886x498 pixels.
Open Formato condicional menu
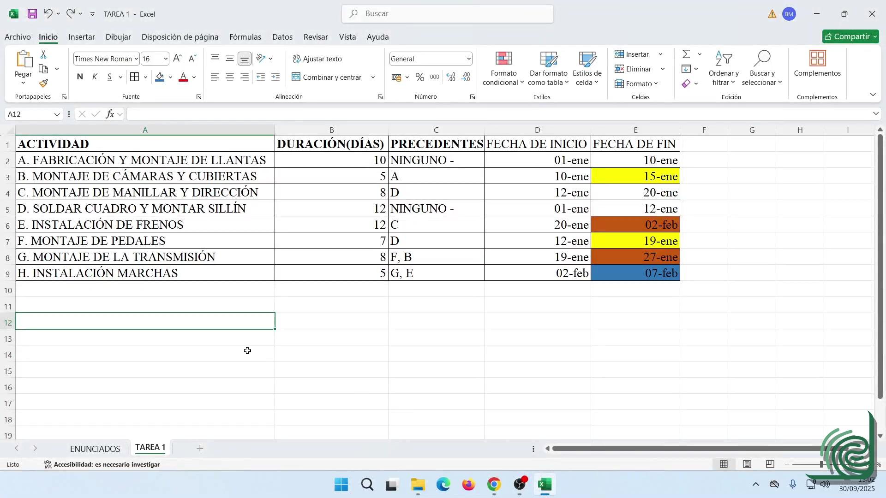[x=503, y=69]
